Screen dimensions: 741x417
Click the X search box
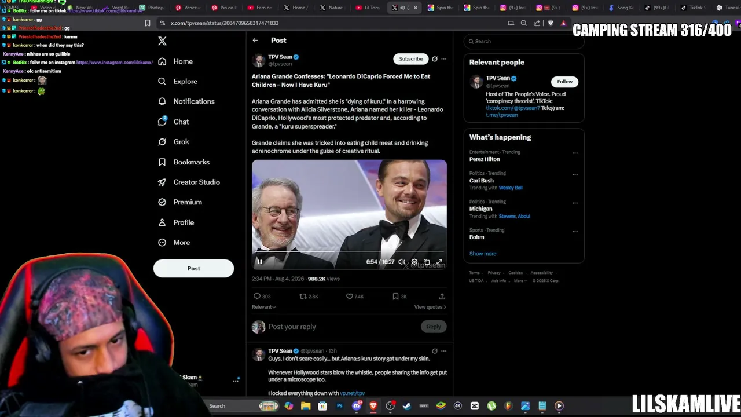click(x=523, y=42)
